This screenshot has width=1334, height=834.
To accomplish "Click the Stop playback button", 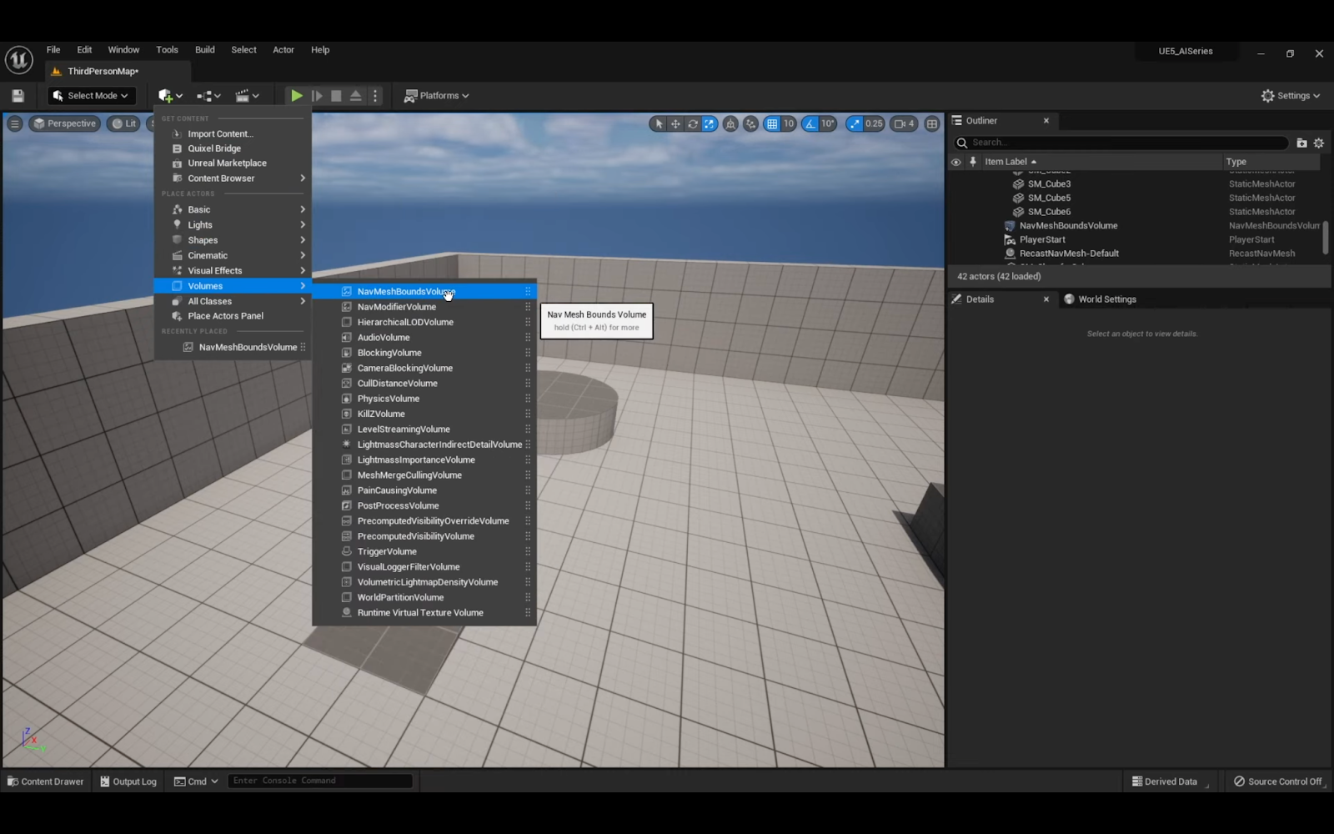I will (x=336, y=96).
